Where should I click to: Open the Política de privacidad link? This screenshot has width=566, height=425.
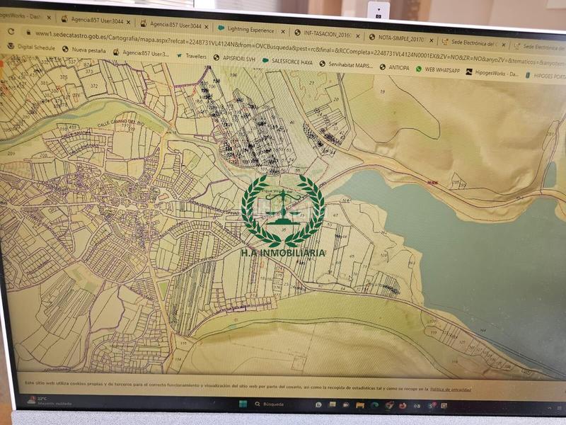[x=450, y=389]
